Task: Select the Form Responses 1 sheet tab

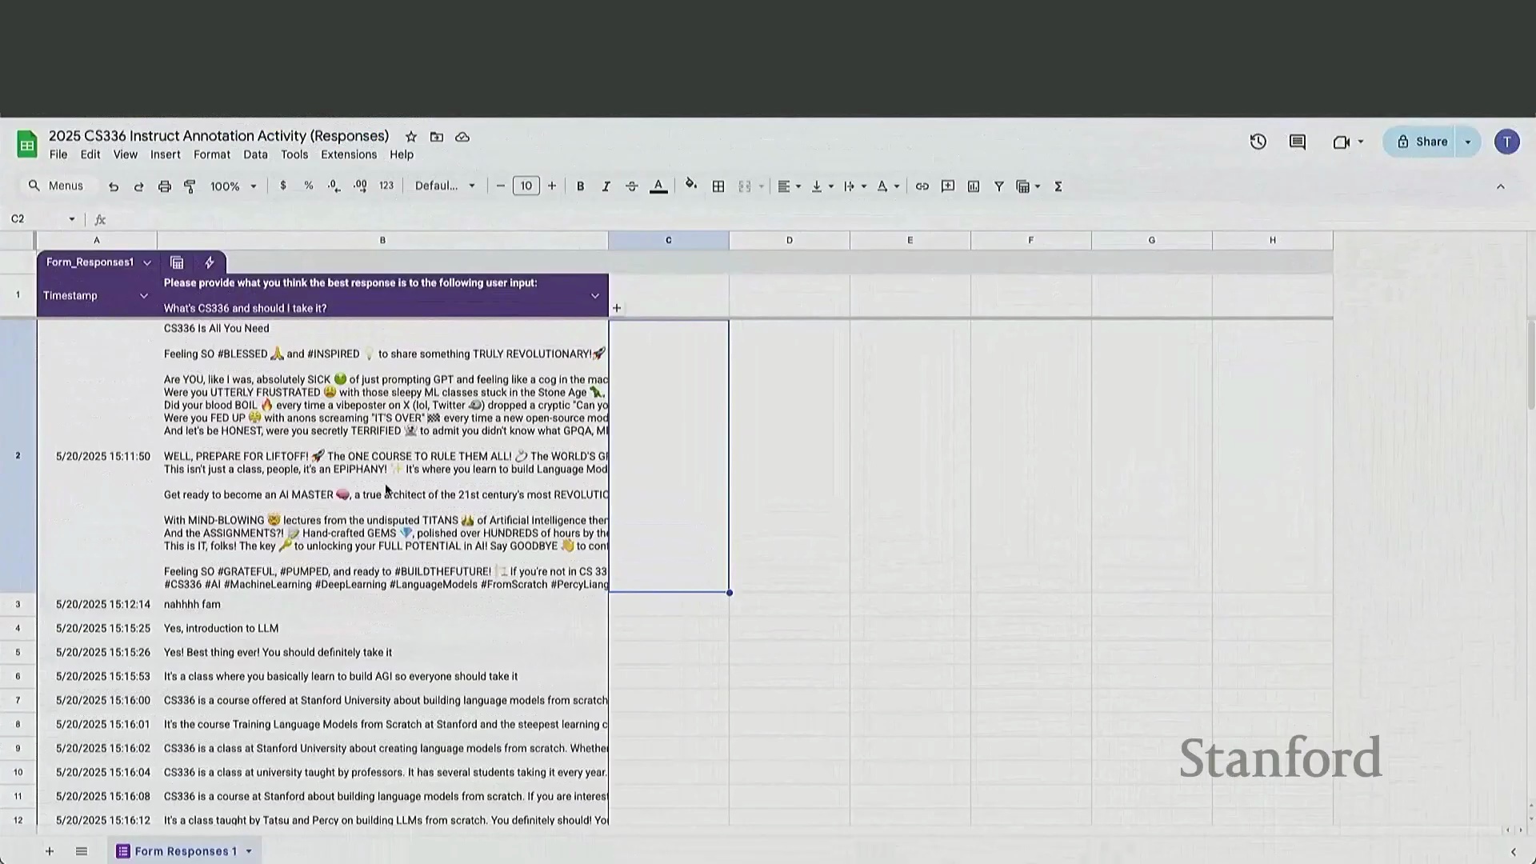Action: pyautogui.click(x=185, y=851)
